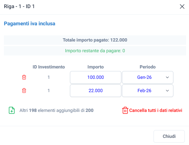Delete the 22.000 payment row via trash icon
The image size is (189, 145).
point(24,91)
